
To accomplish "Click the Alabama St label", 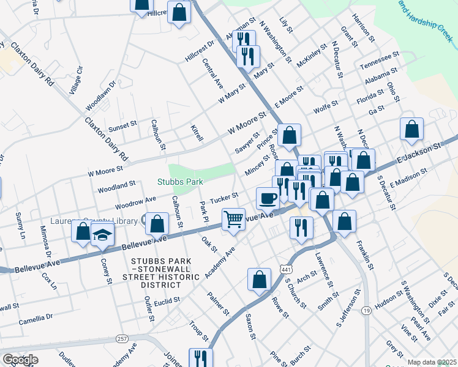I will click(x=381, y=76).
